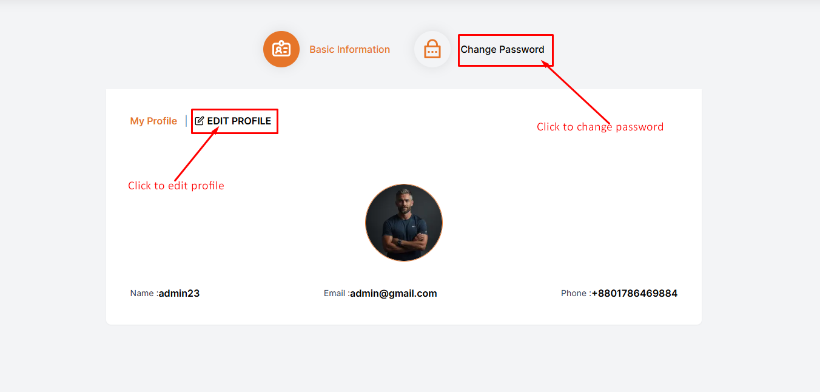Select the My Profile heading
The image size is (820, 392).
(153, 121)
